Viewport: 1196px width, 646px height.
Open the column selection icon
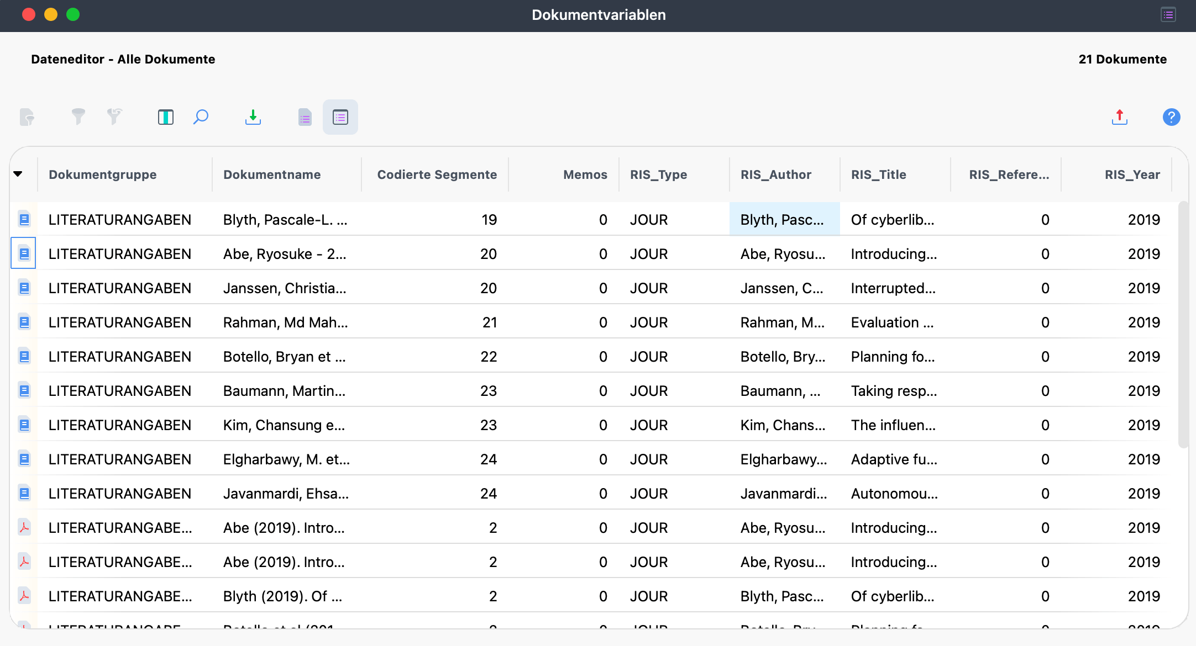(166, 117)
